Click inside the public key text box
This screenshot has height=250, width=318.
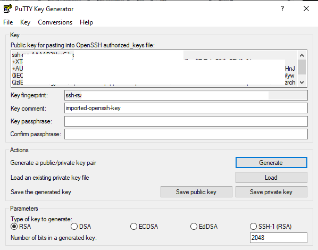point(154,69)
